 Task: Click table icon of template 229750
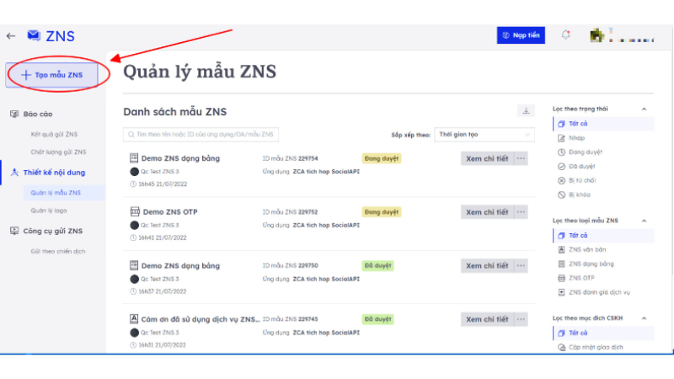[134, 265]
